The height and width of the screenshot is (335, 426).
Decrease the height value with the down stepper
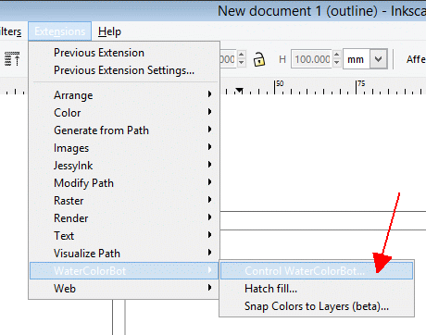coord(337,63)
